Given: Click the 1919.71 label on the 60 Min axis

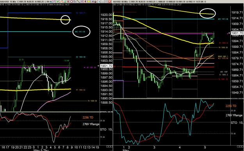Looking at the screenshot, I should [237, 12].
